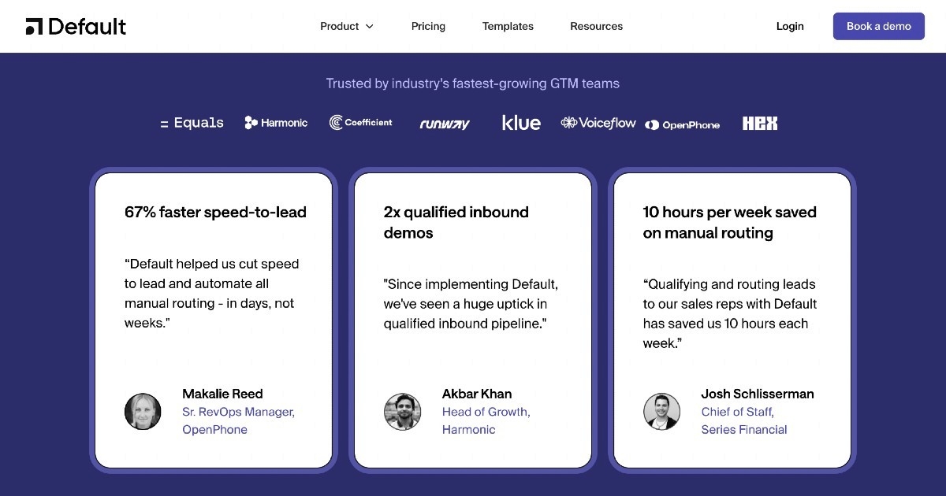Click Josh Schlisserman's profile photo
The height and width of the screenshot is (496, 946).
coord(661,412)
